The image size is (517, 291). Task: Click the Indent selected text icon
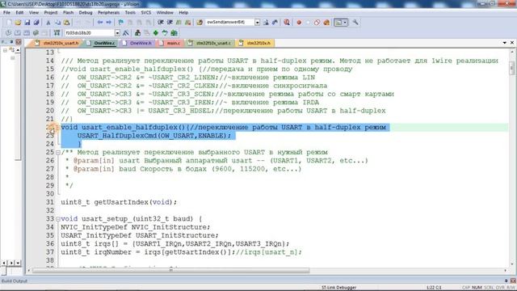161,23
